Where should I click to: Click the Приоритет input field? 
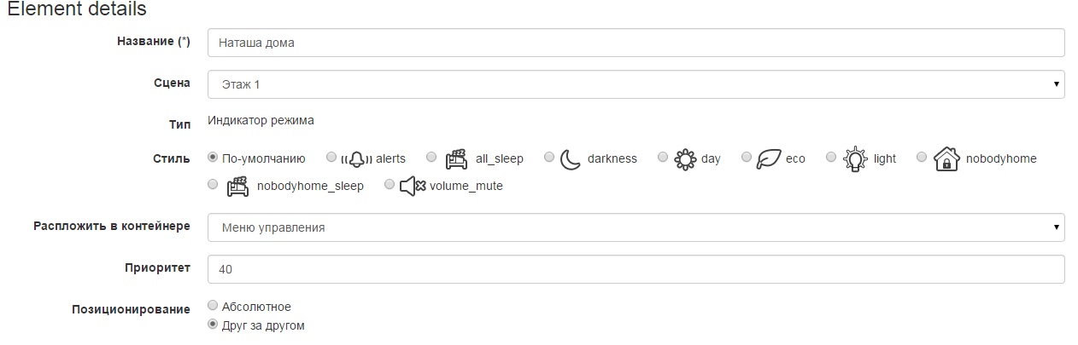[636, 269]
